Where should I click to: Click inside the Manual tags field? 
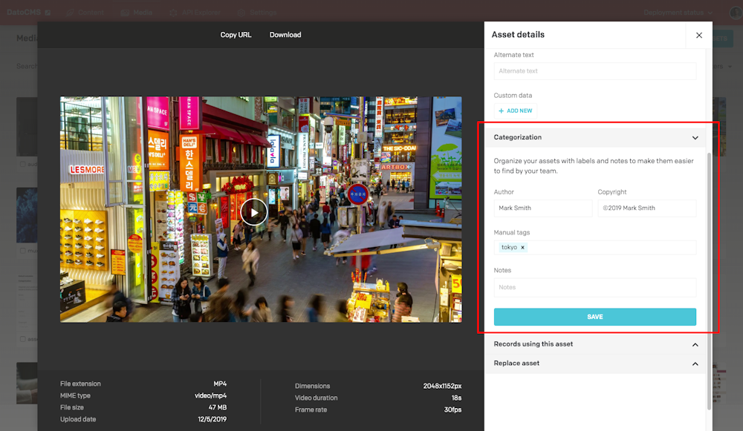point(609,248)
